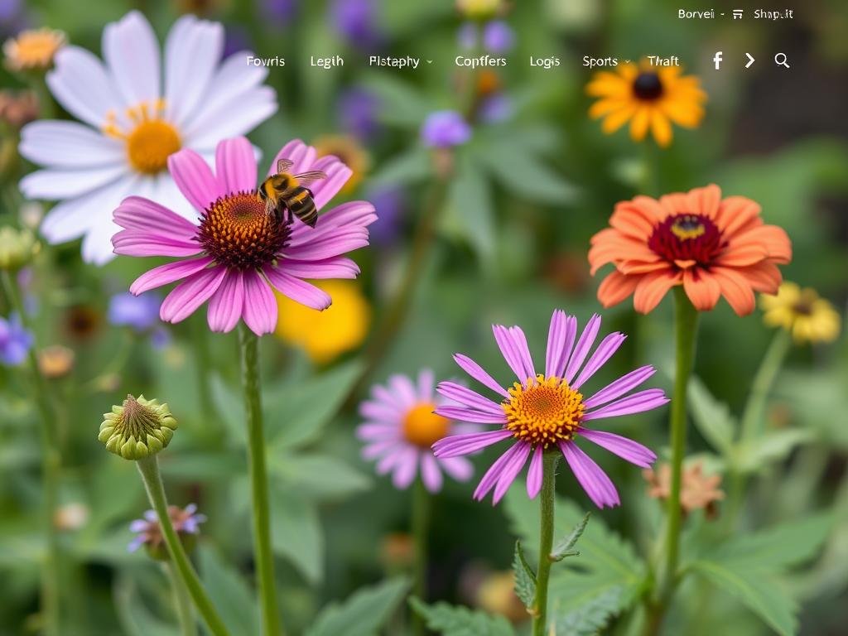Click the search magnifier icon
Viewport: 848px width, 636px height.
coord(782,60)
